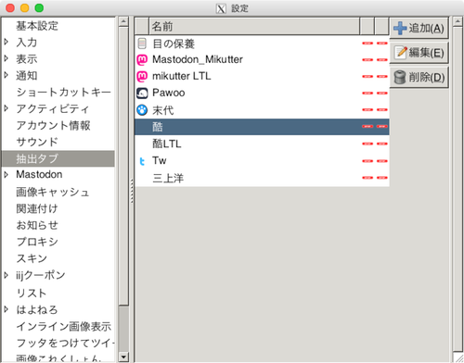Open the プロキシ settings page
Viewport: 464px width, 363px height.
(x=37, y=242)
